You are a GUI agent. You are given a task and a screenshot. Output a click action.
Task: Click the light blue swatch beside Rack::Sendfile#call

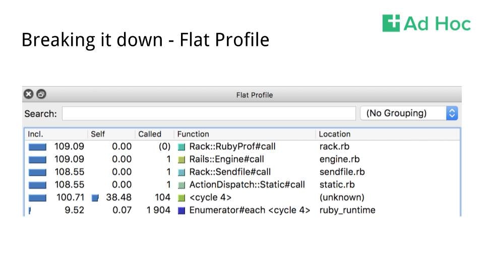pyautogui.click(x=181, y=172)
